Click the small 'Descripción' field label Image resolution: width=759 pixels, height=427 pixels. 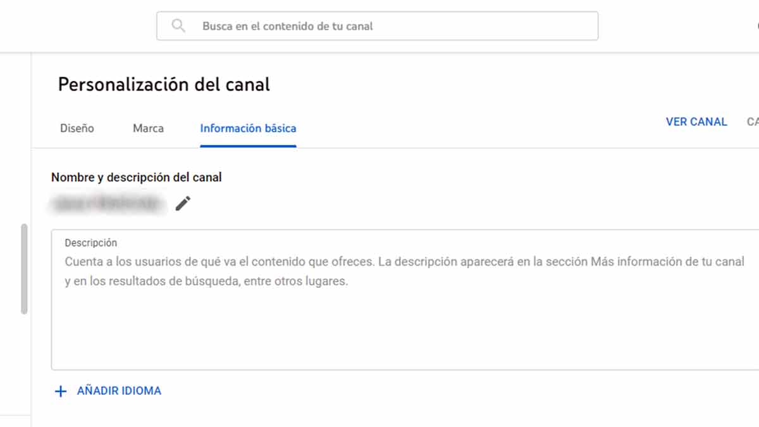click(91, 243)
